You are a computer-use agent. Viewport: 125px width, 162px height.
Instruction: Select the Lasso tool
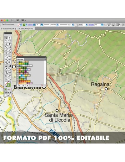(9, 41)
